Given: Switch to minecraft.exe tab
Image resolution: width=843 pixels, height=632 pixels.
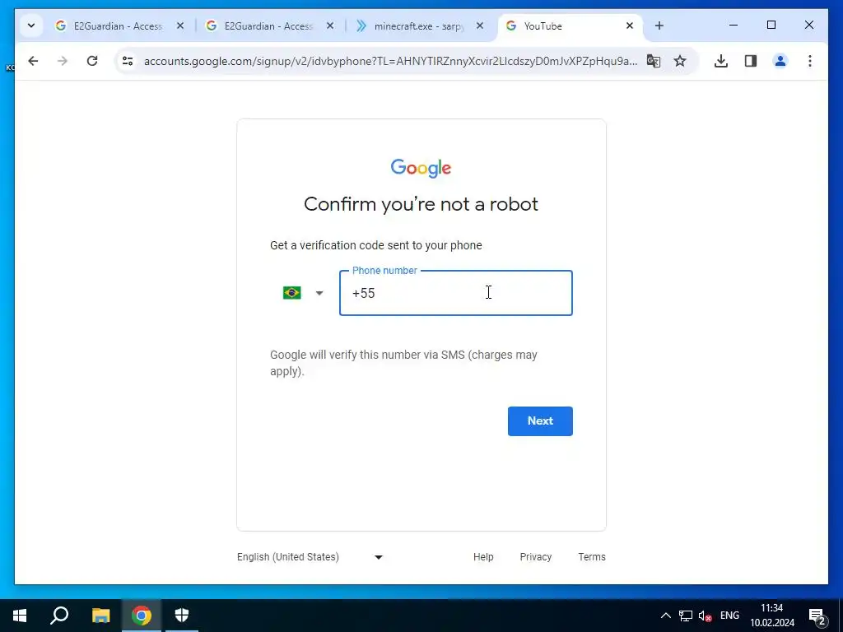Looking at the screenshot, I should point(419,26).
